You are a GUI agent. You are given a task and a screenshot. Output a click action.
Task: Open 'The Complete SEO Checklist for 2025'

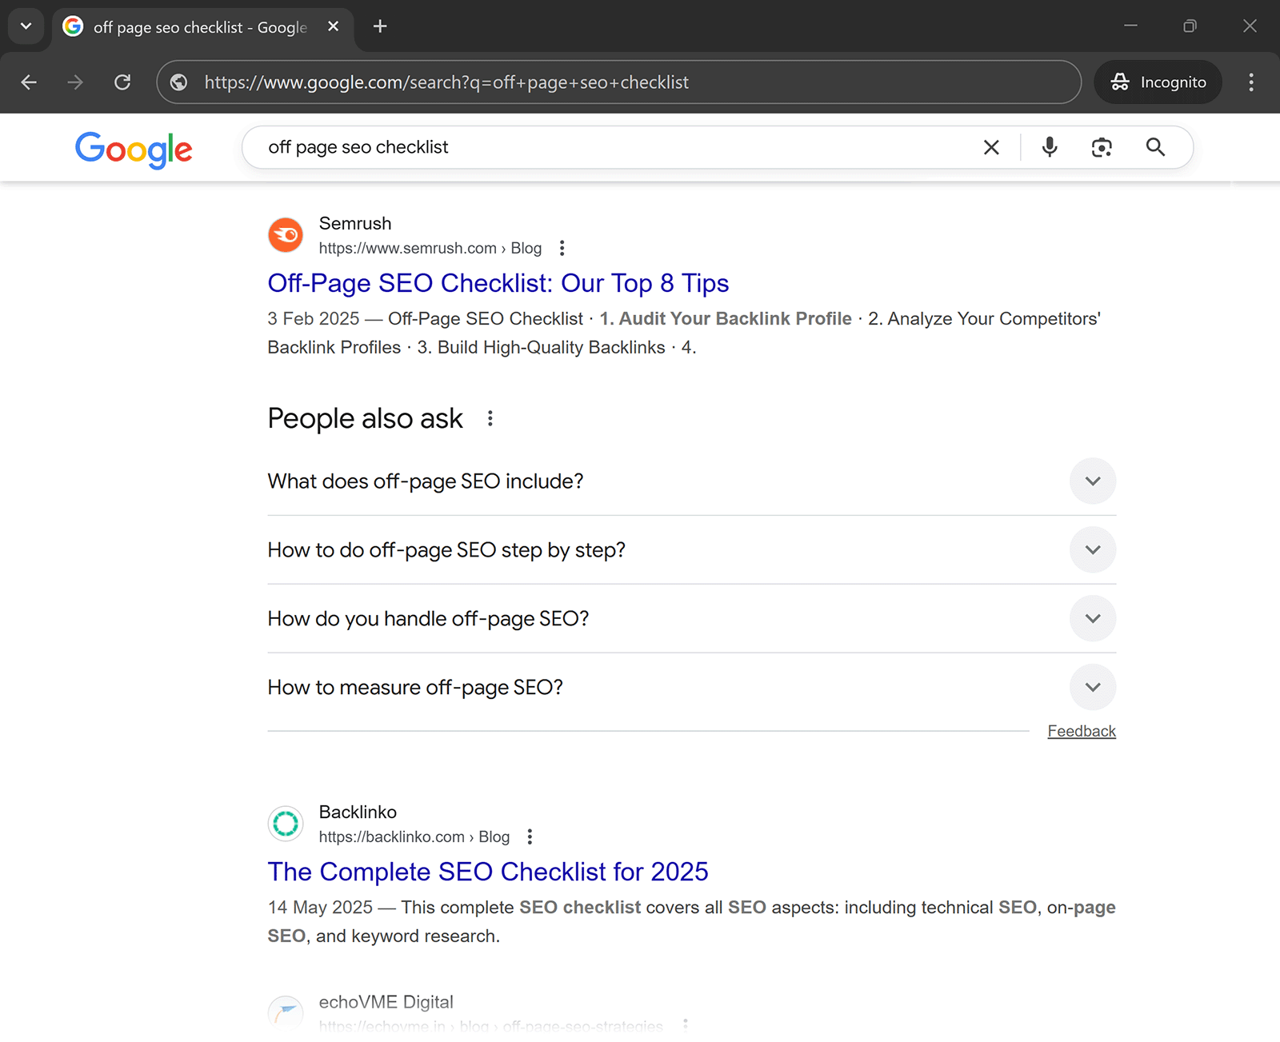(488, 872)
